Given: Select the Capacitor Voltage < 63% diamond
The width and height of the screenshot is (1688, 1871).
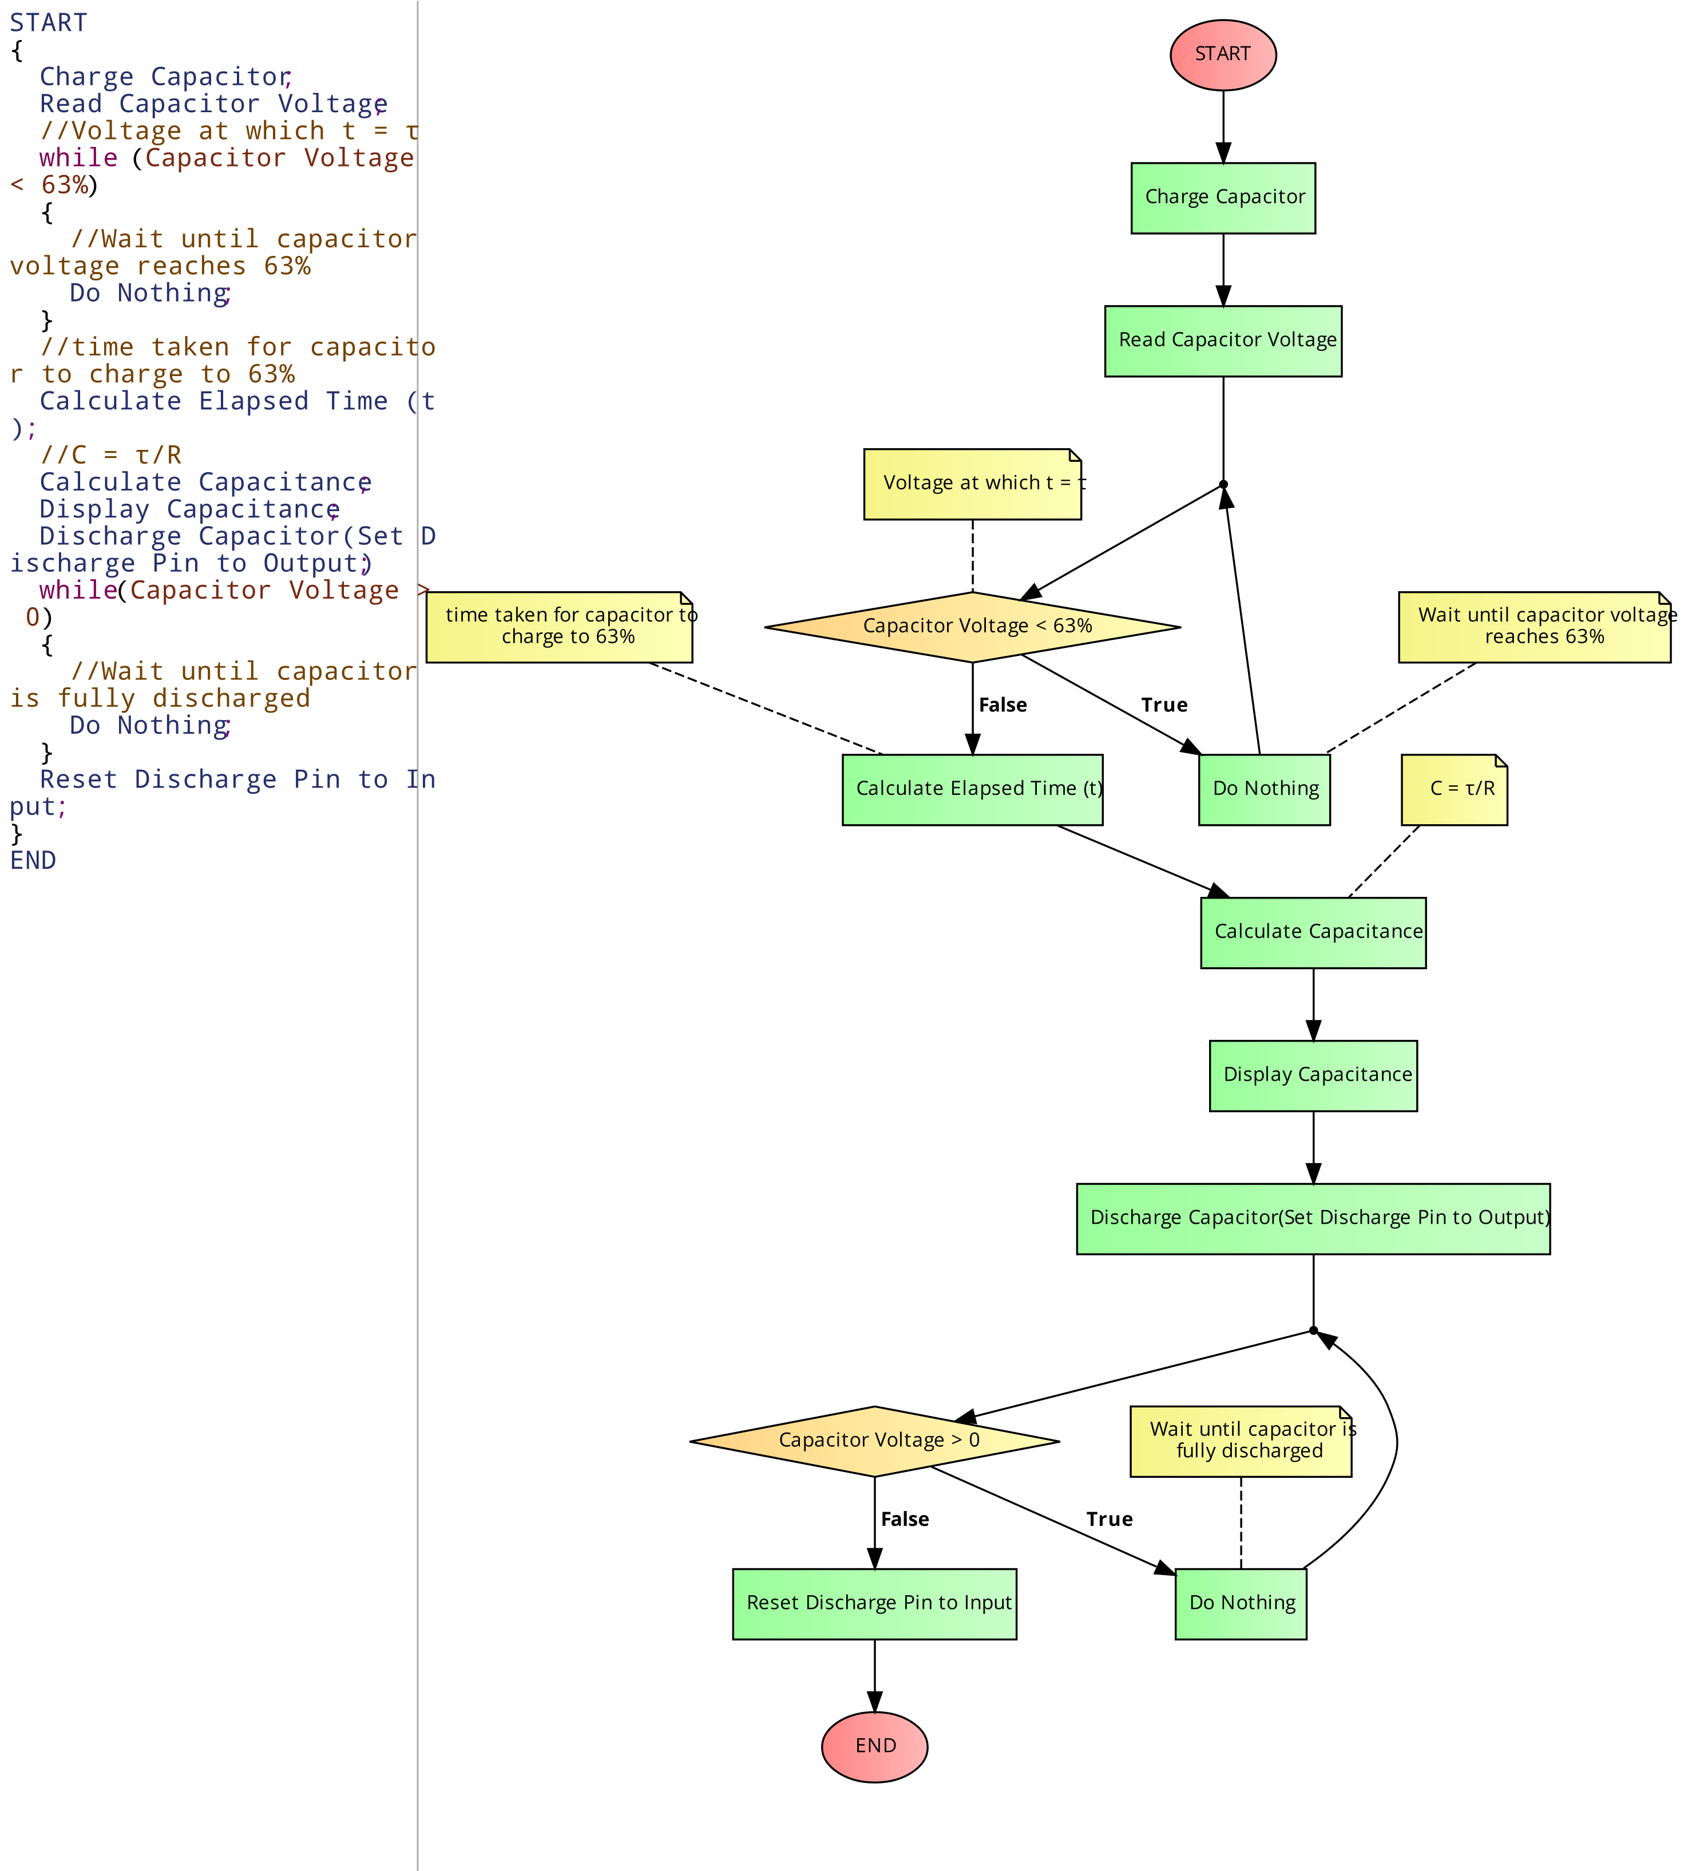Looking at the screenshot, I should 972,626.
